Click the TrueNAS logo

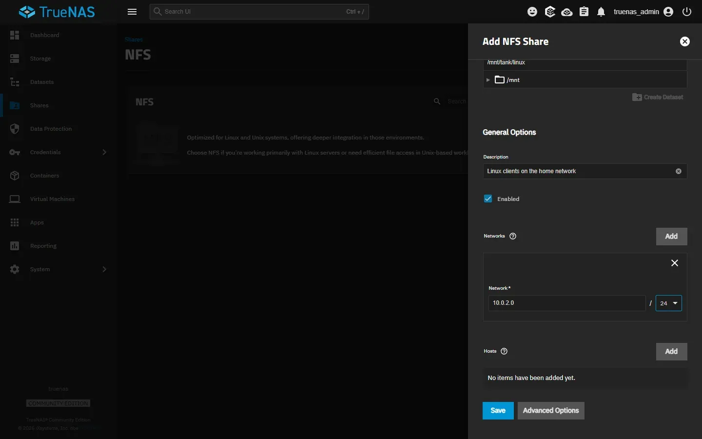coord(57,12)
